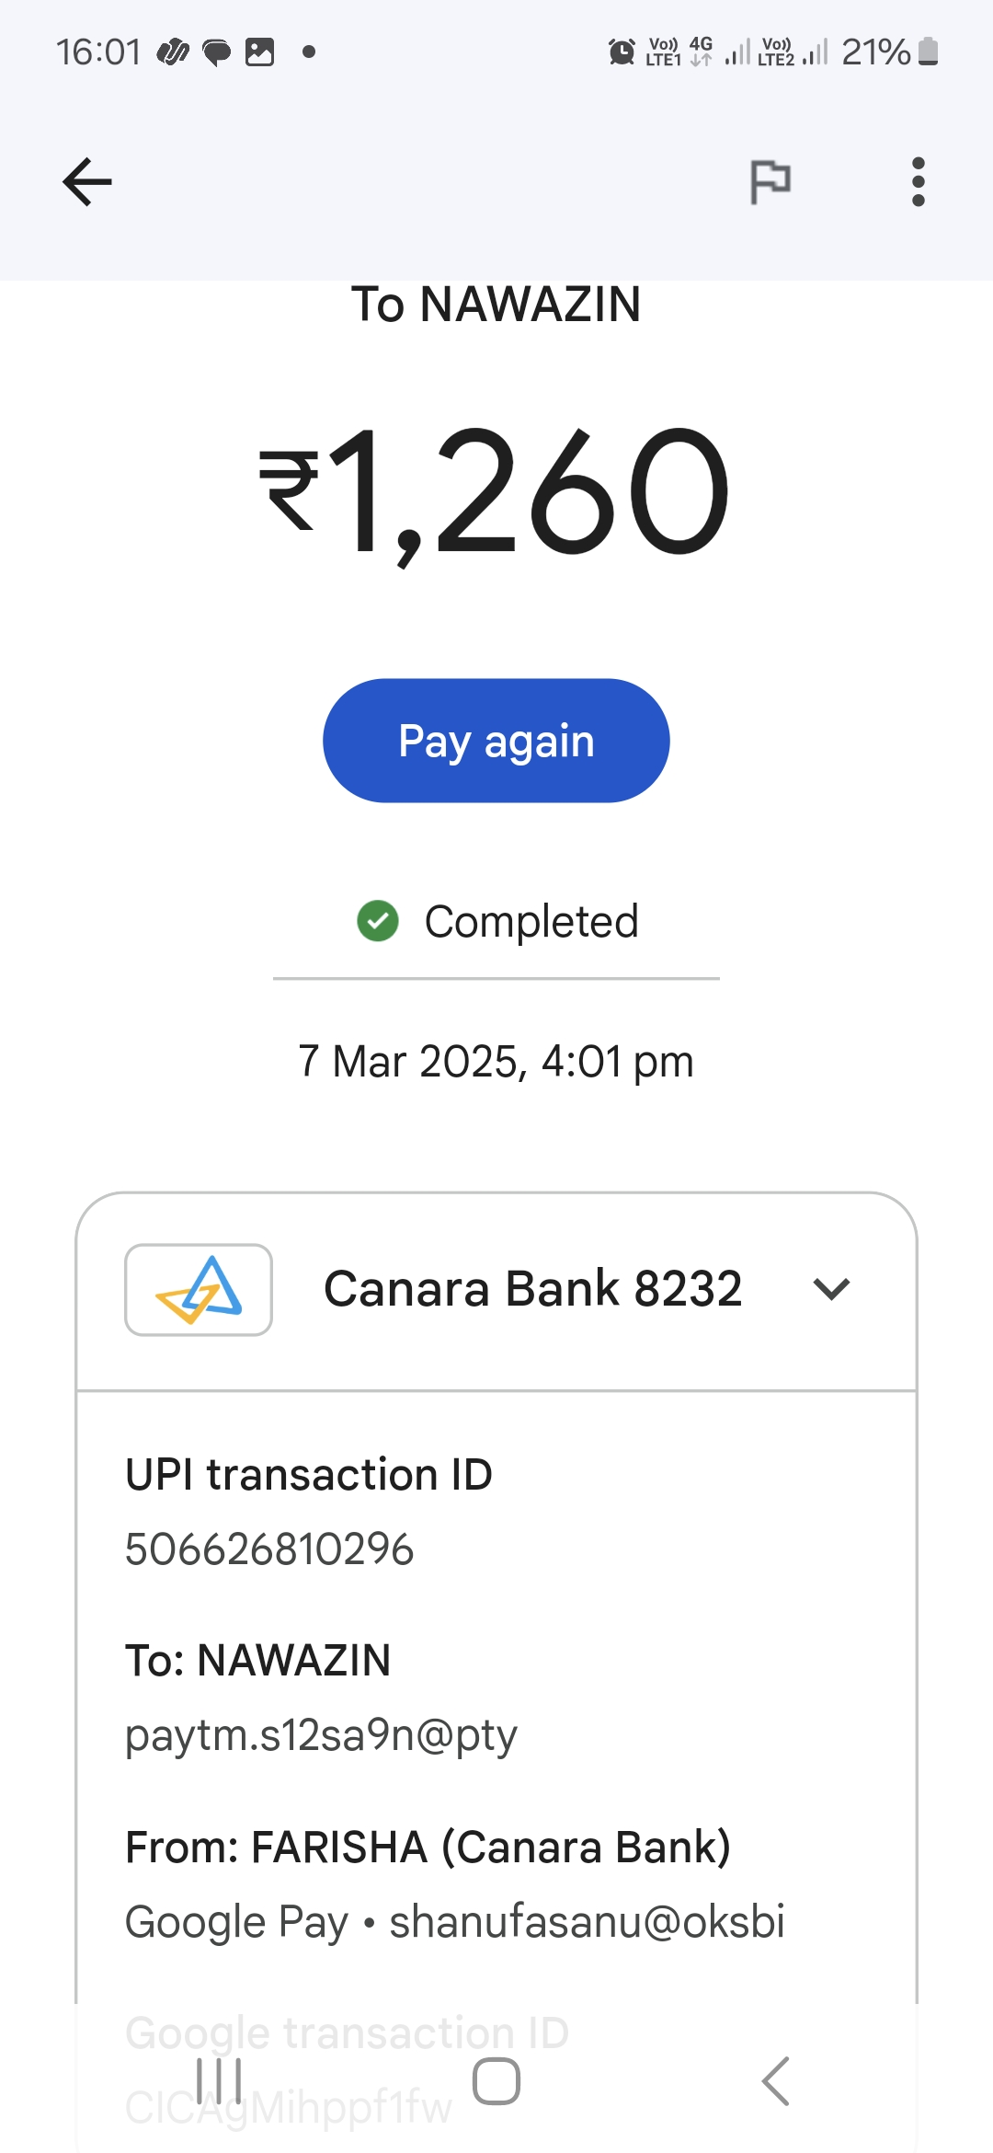Open the three-dot overflow menu
This screenshot has height=2153, width=993.
[918, 181]
